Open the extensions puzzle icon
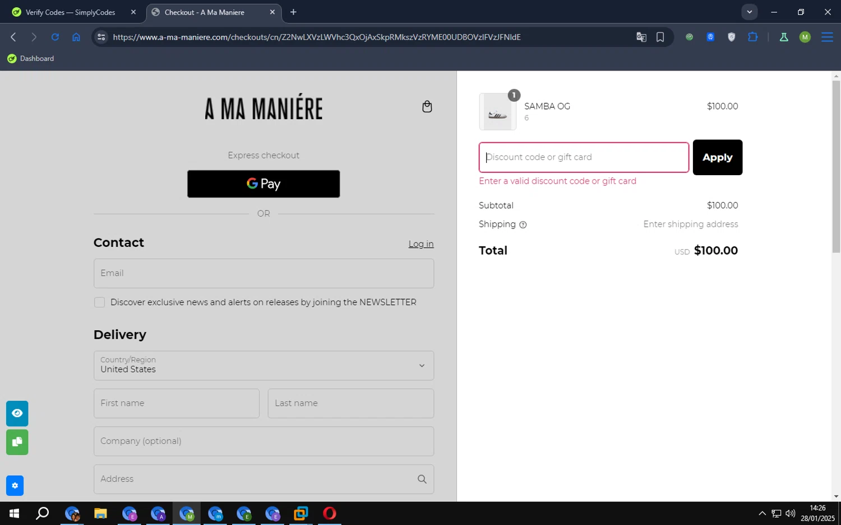Image resolution: width=841 pixels, height=525 pixels. click(x=752, y=37)
